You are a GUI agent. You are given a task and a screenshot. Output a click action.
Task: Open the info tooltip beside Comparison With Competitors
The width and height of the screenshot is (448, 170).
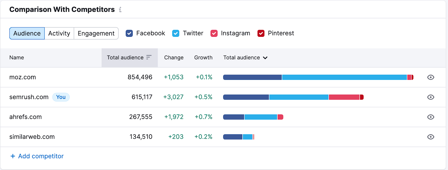120,9
